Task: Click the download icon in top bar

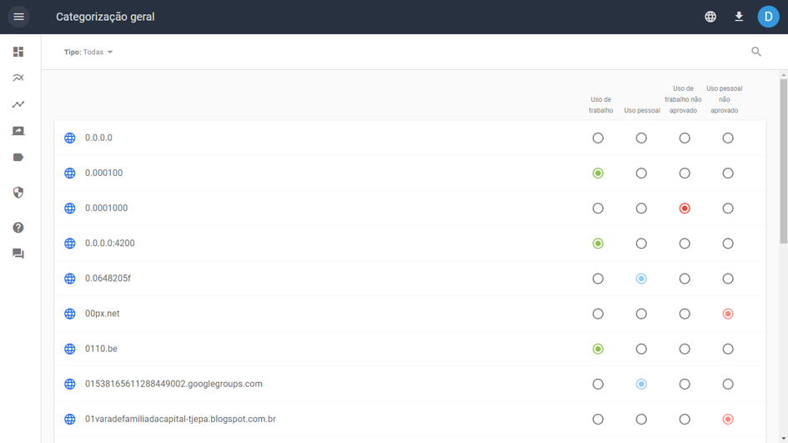Action: (x=739, y=17)
